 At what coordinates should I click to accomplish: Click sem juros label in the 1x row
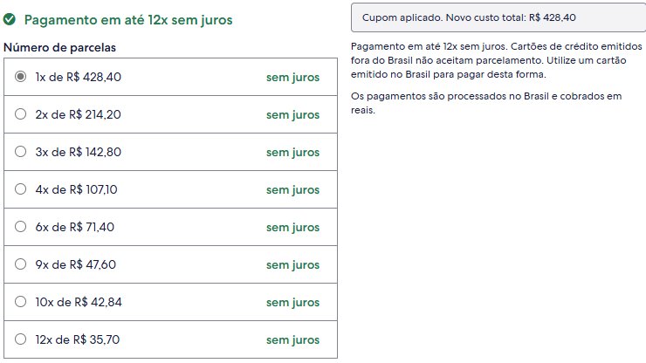(x=292, y=78)
